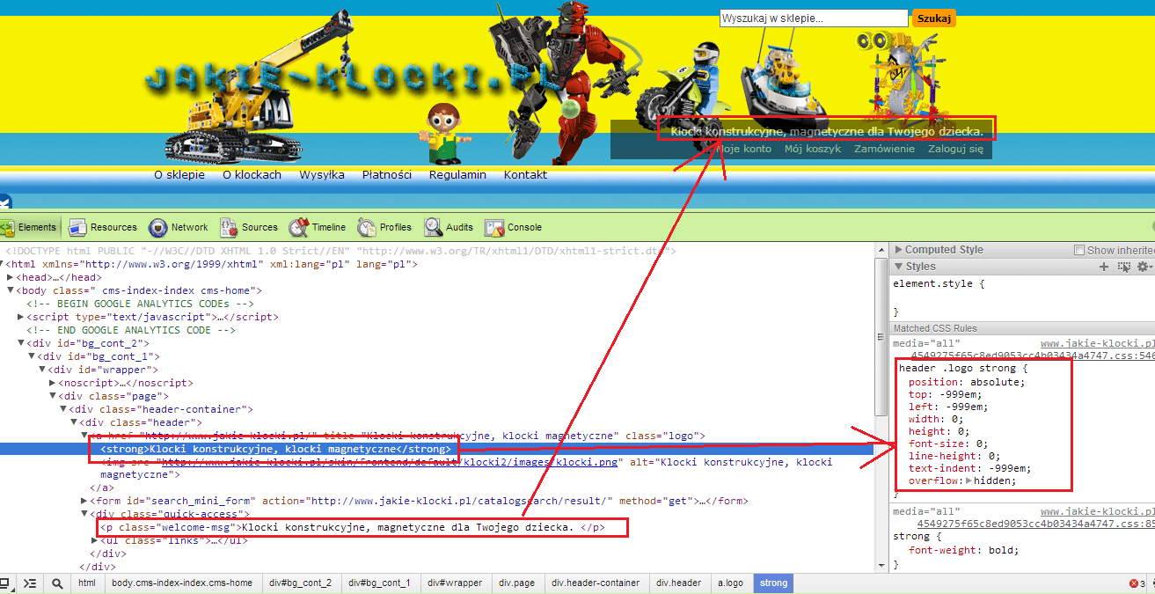The width and height of the screenshot is (1155, 594).
Task: Open the Kontakt menu link
Action: tap(525, 174)
